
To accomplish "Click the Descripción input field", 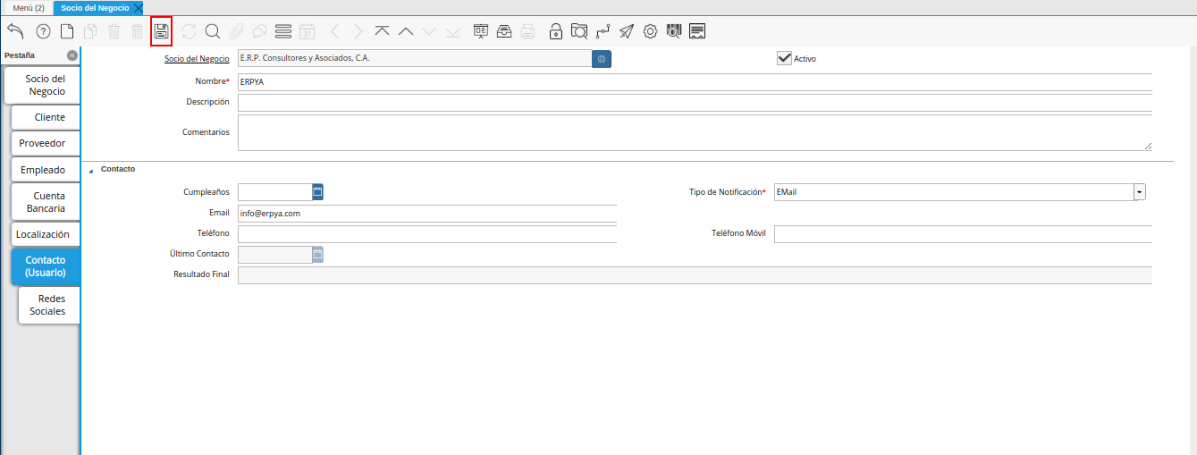I will 695,102.
